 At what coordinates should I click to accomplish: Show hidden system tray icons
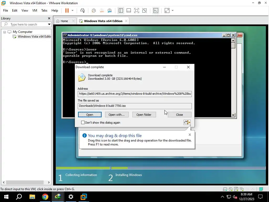pos(222,197)
